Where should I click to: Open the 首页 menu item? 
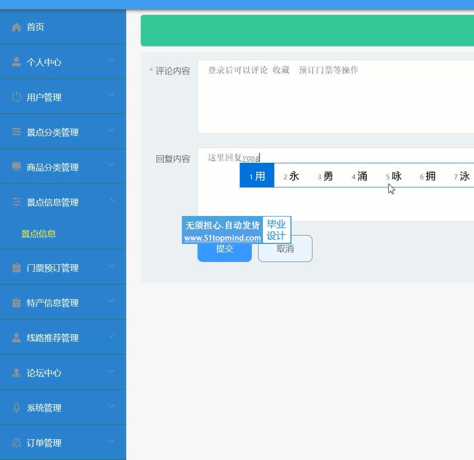pos(63,27)
